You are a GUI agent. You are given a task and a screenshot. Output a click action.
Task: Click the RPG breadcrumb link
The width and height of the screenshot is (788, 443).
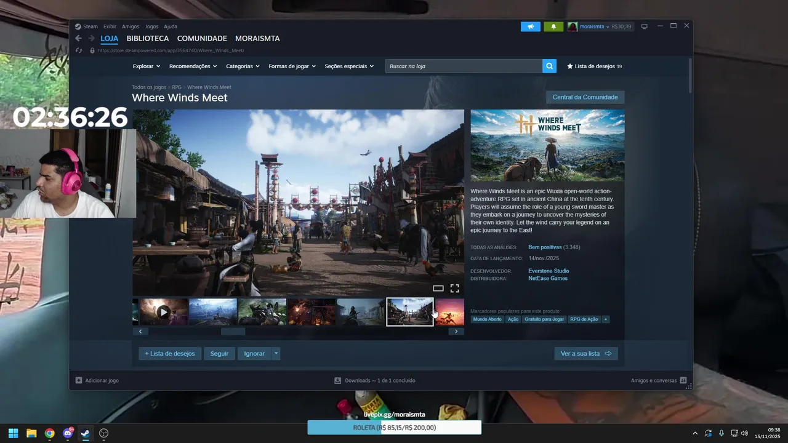(x=177, y=87)
